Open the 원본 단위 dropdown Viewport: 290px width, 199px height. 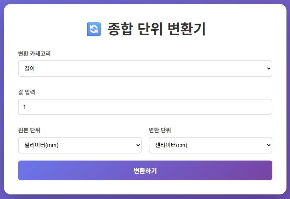click(79, 145)
